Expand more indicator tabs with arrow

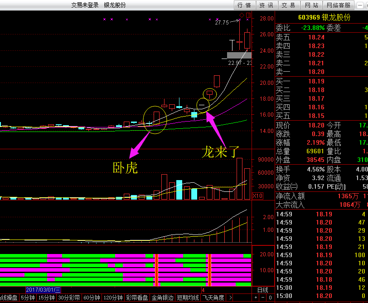tap(231, 298)
